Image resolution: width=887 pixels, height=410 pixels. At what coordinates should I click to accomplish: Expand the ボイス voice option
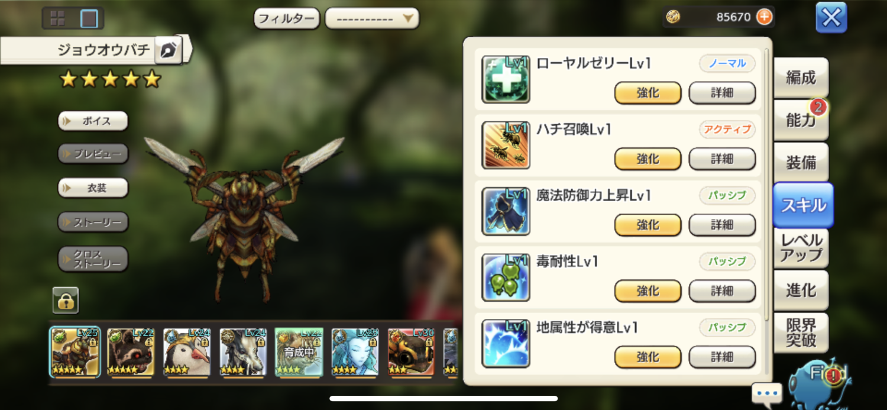[x=93, y=121]
